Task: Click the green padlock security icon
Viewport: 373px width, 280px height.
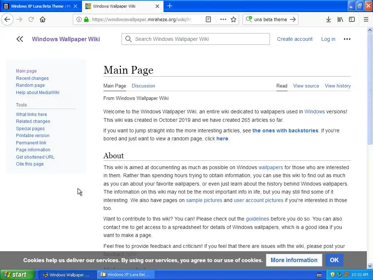Action: point(86,20)
